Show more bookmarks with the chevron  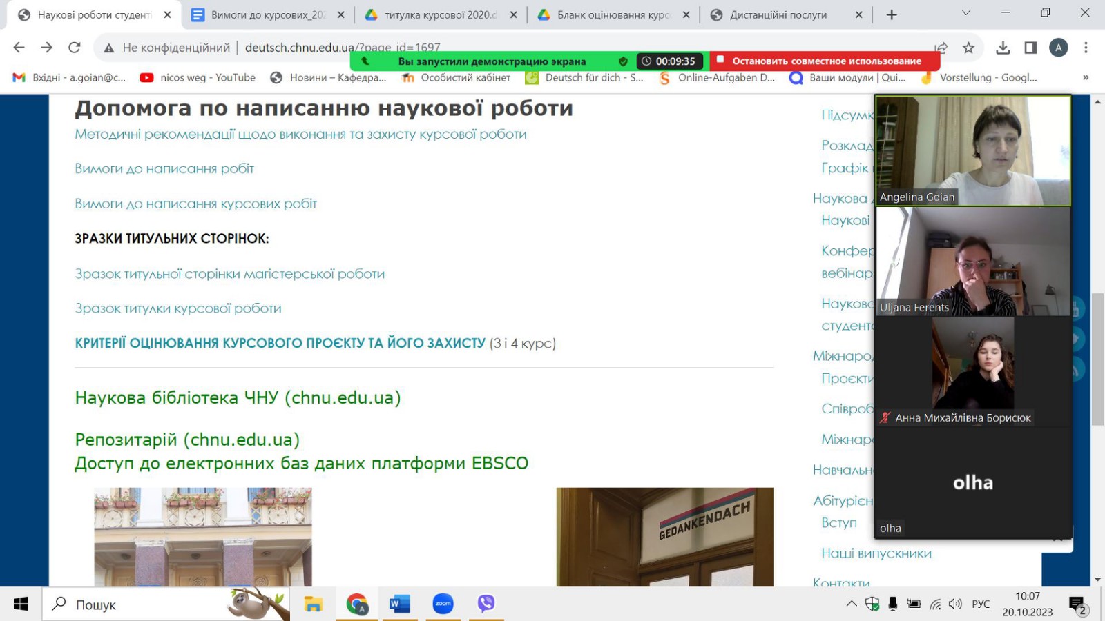tap(1086, 77)
